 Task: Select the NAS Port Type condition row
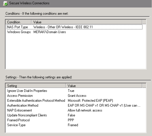(x=74, y=27)
